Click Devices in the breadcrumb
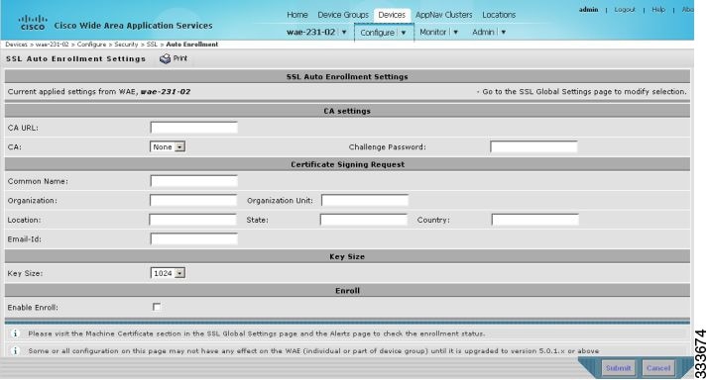 pos(16,45)
